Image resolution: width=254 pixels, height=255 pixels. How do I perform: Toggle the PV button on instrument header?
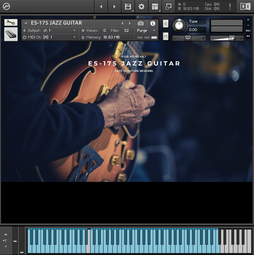pos(248,36)
